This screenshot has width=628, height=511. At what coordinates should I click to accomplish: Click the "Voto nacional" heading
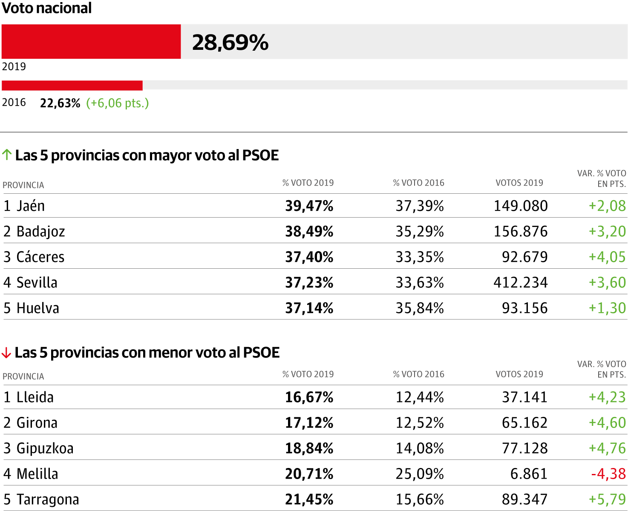tap(47, 8)
